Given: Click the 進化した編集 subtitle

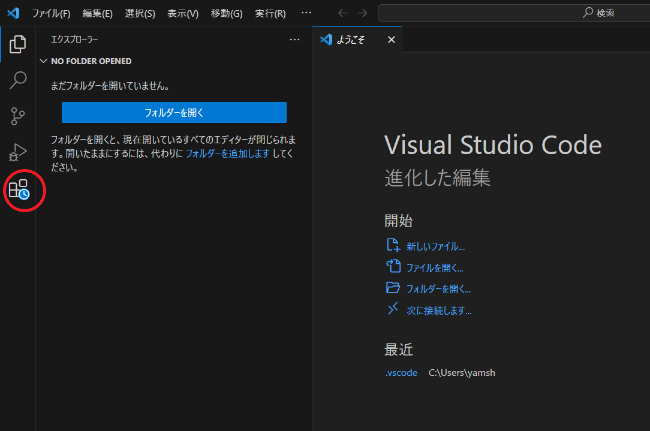Looking at the screenshot, I should tap(437, 178).
